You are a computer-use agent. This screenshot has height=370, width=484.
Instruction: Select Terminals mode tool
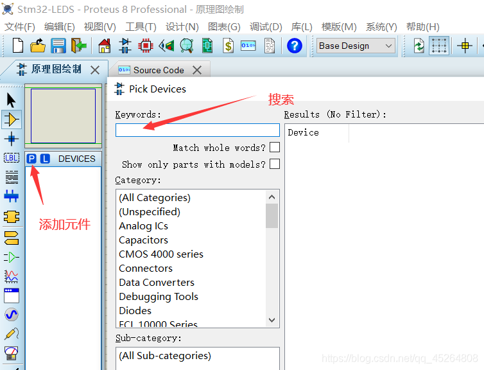click(x=12, y=238)
